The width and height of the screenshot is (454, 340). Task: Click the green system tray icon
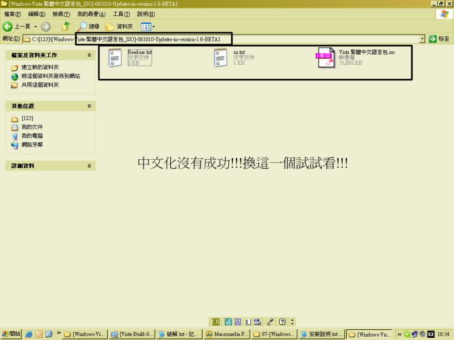click(407, 334)
